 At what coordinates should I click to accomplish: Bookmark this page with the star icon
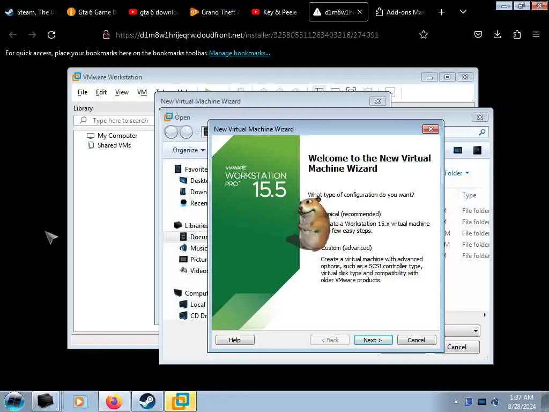[424, 34]
